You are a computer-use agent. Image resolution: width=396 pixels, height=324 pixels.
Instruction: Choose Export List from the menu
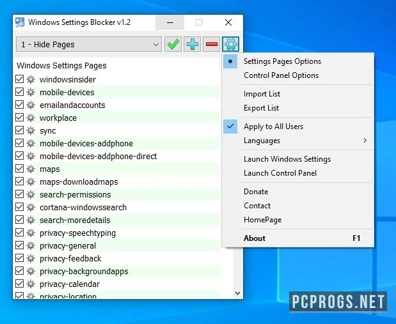click(298, 108)
